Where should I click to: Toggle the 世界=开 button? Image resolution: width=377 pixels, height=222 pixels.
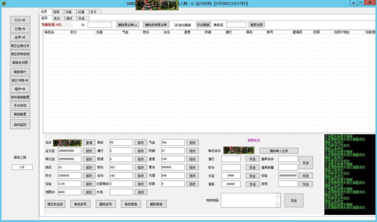pos(20,37)
